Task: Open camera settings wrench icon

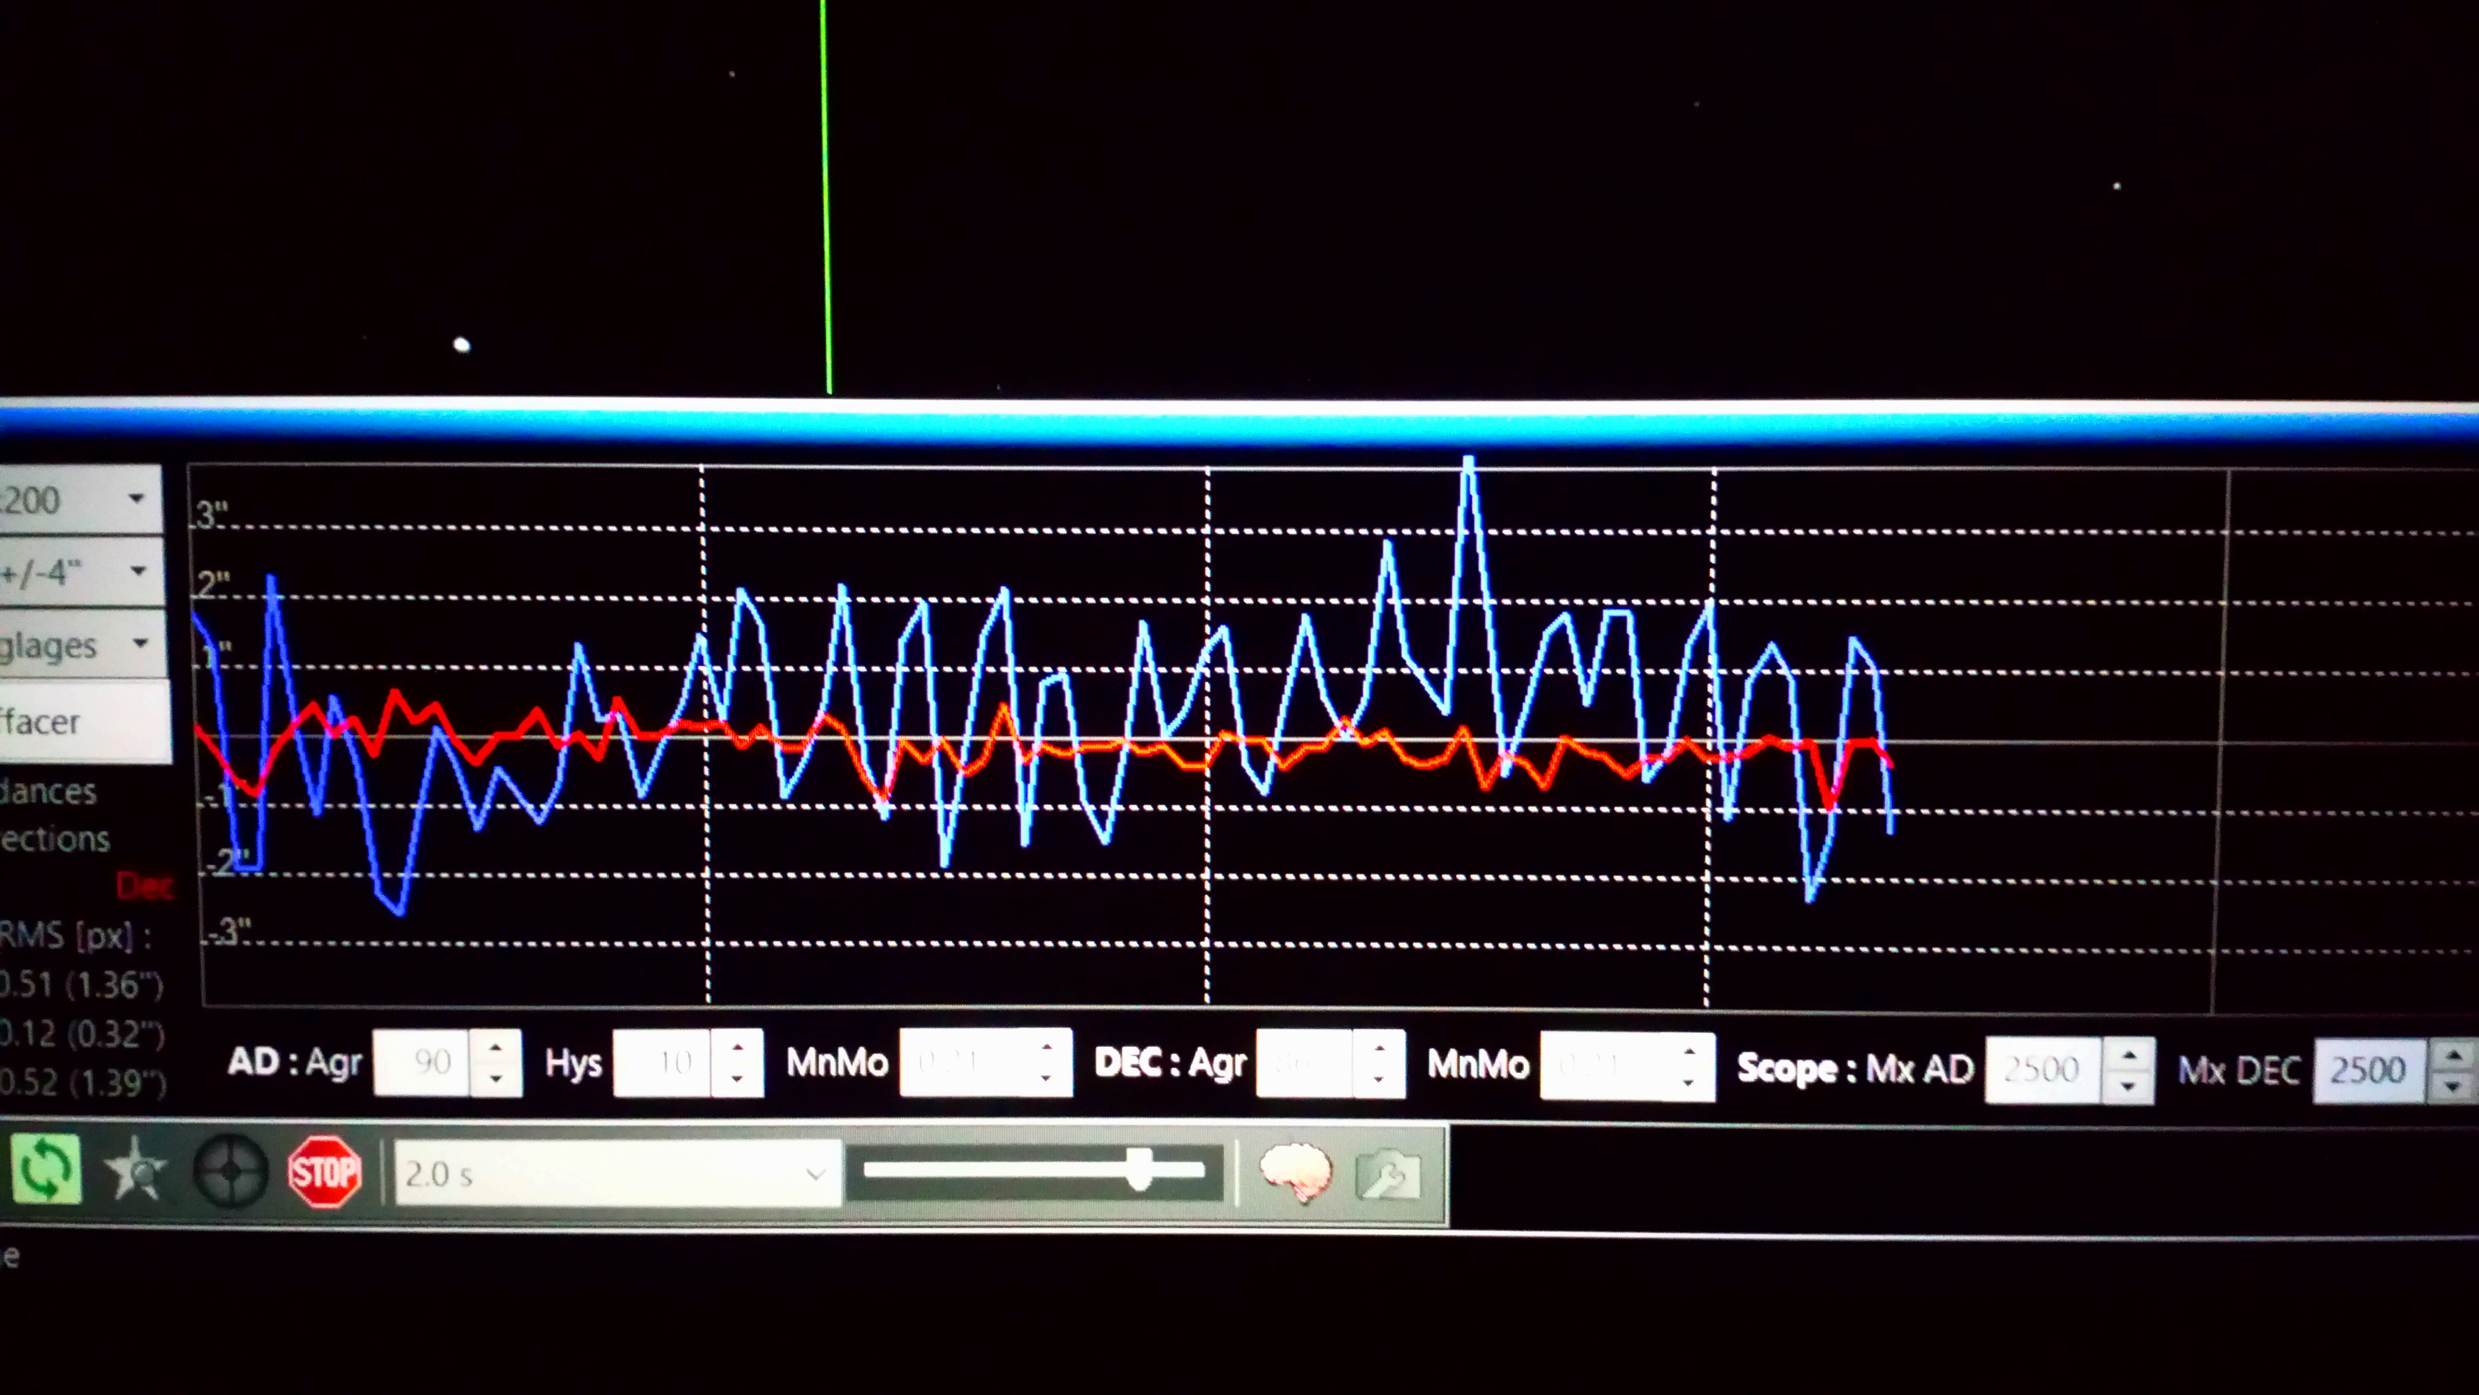Action: coord(1388,1175)
